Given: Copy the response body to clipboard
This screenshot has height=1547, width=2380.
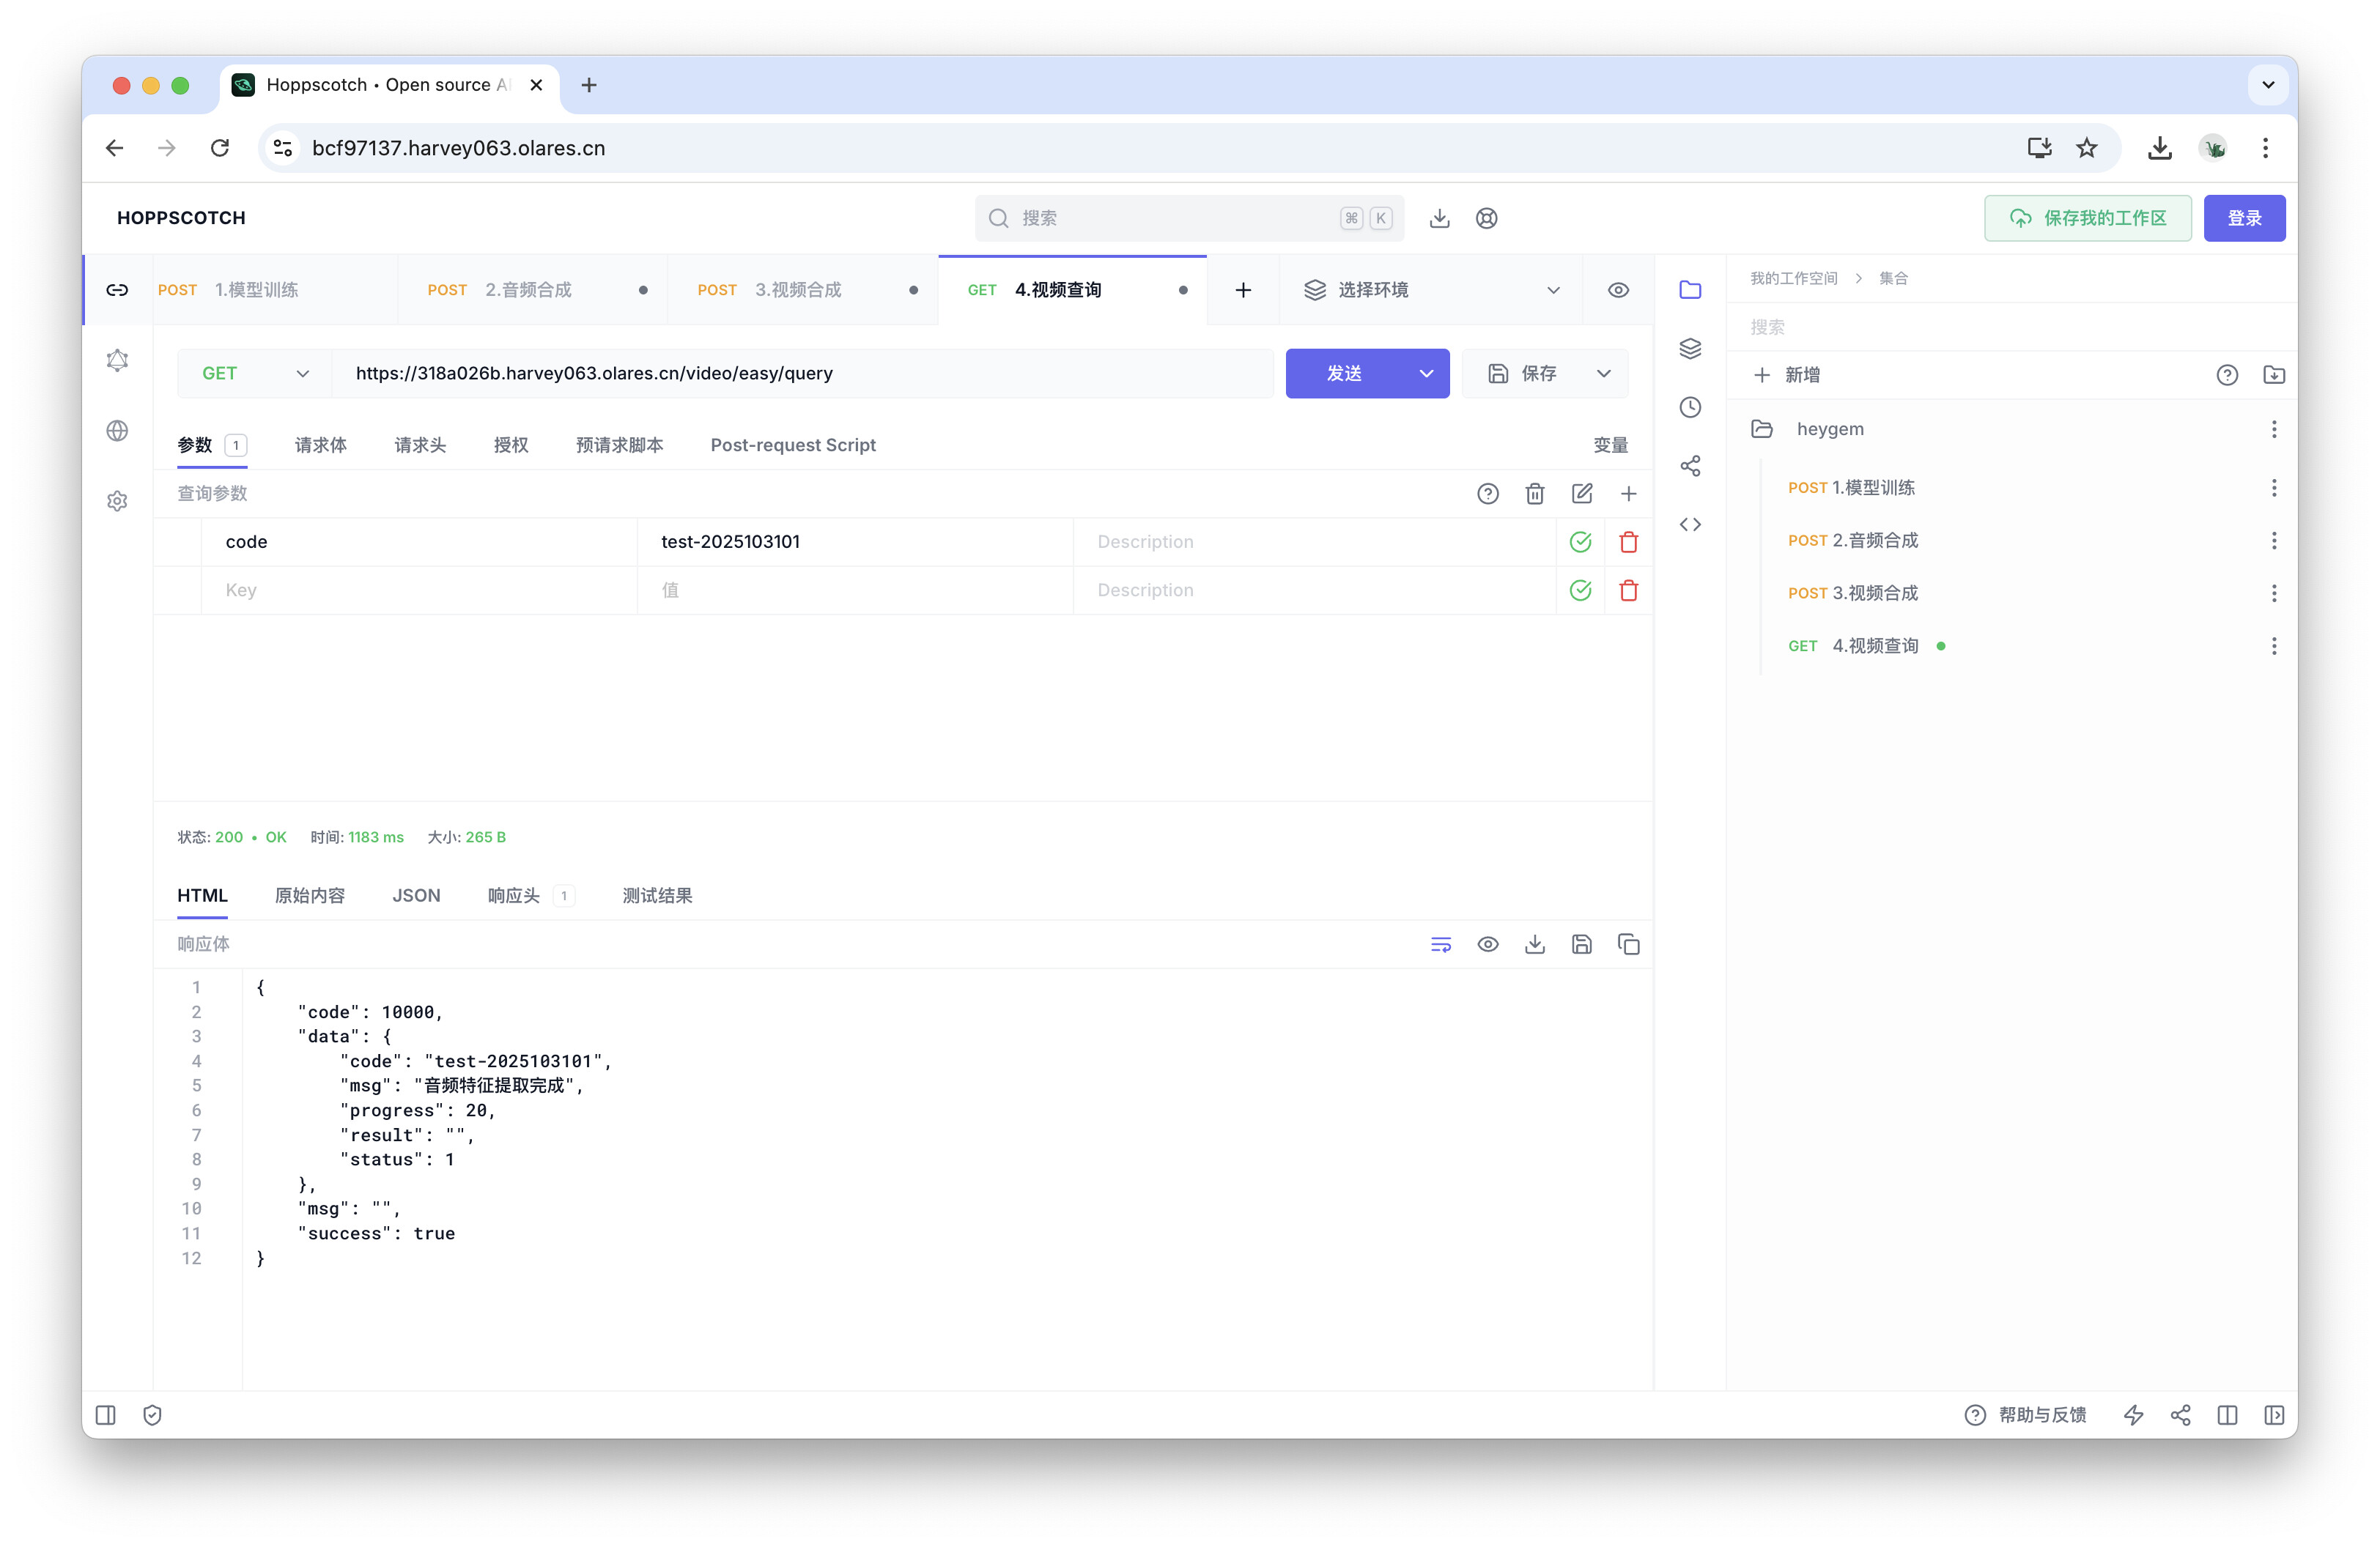Looking at the screenshot, I should [x=1628, y=944].
